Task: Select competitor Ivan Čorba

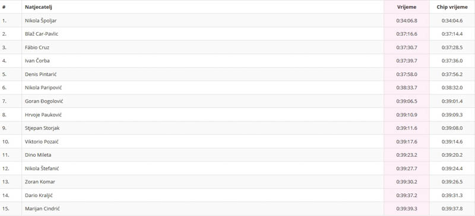Action: pos(37,61)
